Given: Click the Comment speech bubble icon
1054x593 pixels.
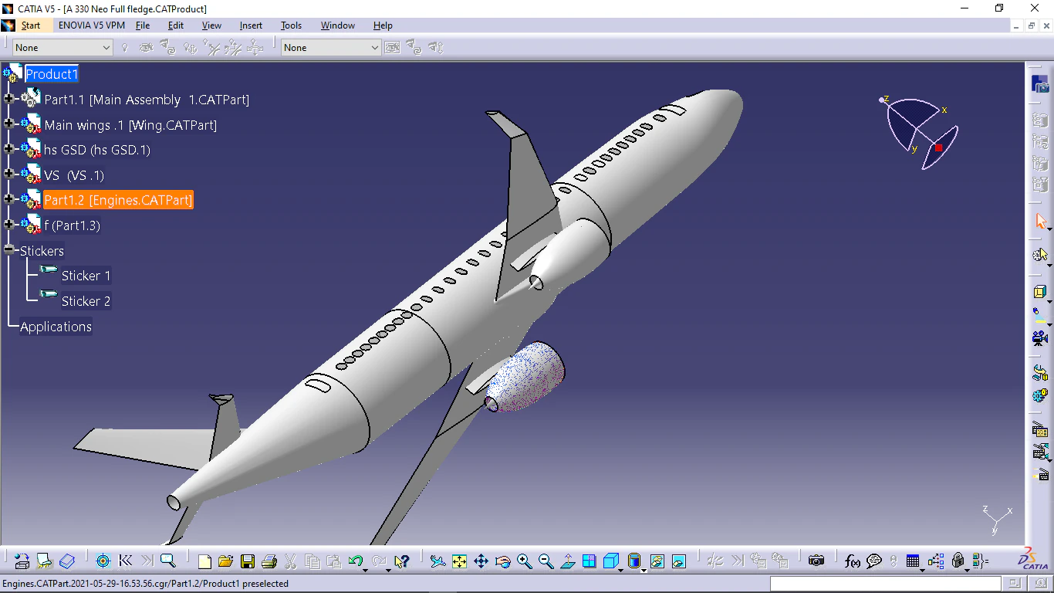Looking at the screenshot, I should (x=874, y=561).
